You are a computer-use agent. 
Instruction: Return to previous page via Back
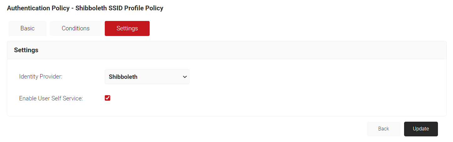coord(383,129)
